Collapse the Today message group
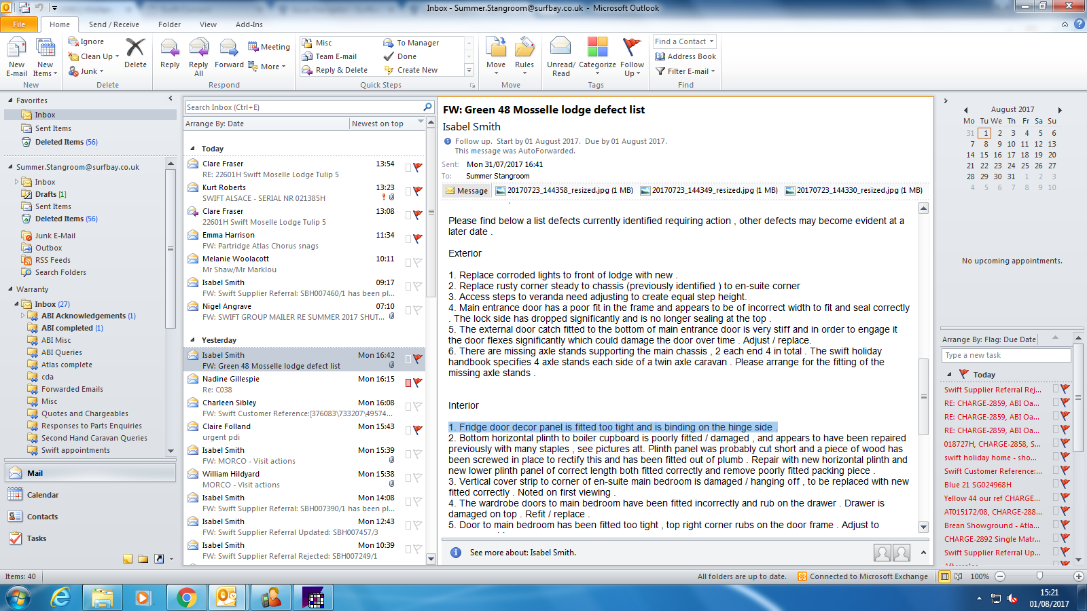Viewport: 1087px width, 611px height. point(192,149)
